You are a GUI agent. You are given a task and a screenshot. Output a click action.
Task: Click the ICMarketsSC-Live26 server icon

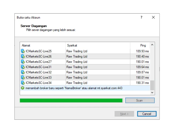coord(23,56)
